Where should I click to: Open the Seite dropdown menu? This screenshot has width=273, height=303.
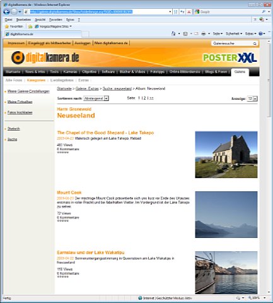coord(218,33)
